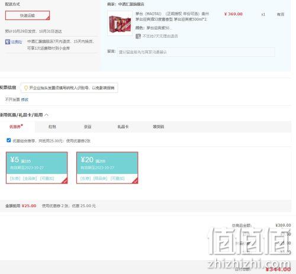Viewport: 296px width, 274px height.
Task: Click the 运费险 label link
Action: [x=16, y=42]
